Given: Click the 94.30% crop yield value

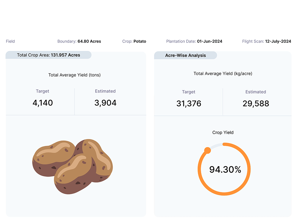Looking at the screenshot, I should pos(225,169).
